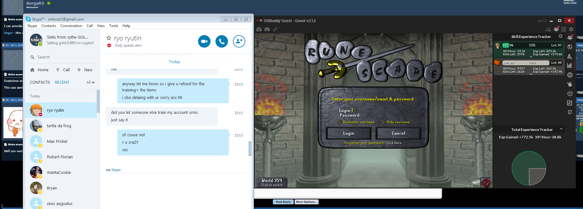This screenshot has width=583, height=209.
Task: Click World 359 to switch worlds
Action: (x=272, y=182)
